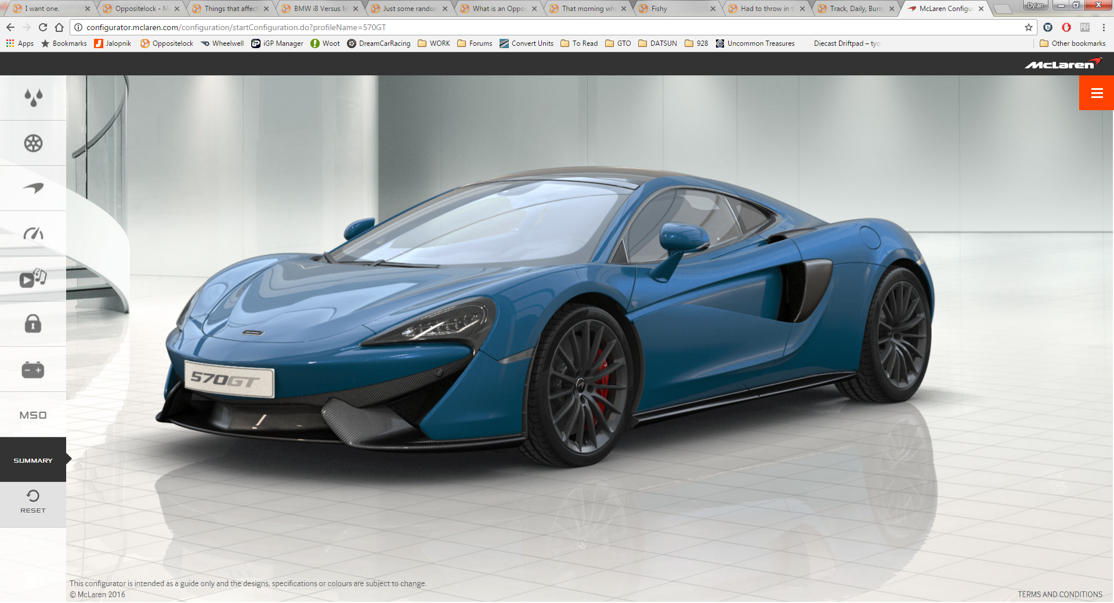
Task: Open the Jalopnik bookmark
Action: 113,43
